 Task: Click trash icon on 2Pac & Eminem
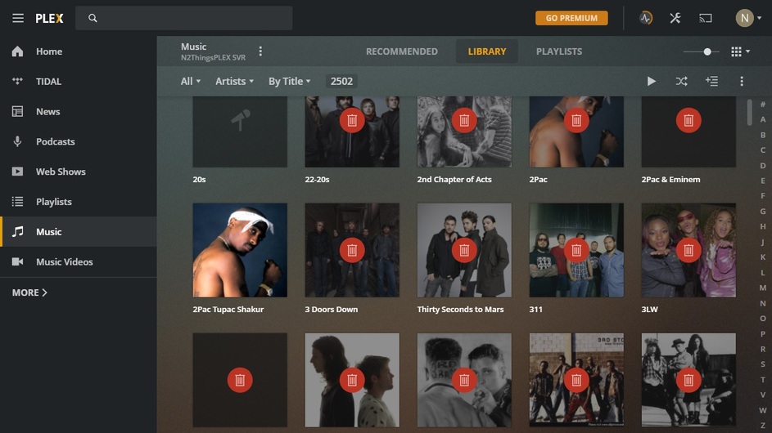(x=688, y=120)
